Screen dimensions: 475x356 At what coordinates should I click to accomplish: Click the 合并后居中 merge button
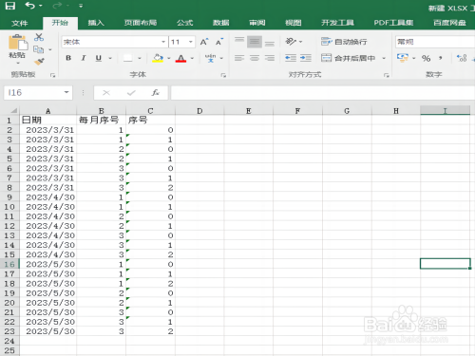pyautogui.click(x=349, y=58)
